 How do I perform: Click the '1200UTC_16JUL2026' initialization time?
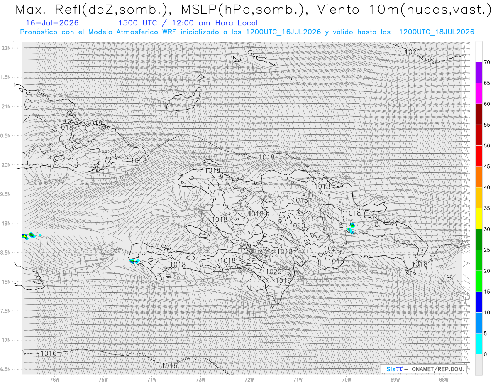[283, 32]
